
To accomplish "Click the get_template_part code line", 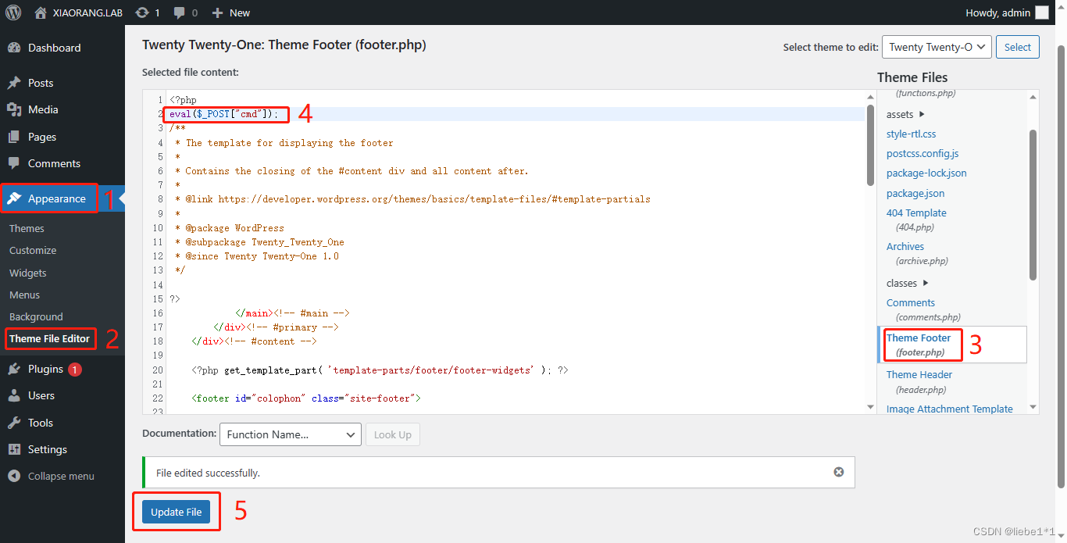I will [380, 370].
